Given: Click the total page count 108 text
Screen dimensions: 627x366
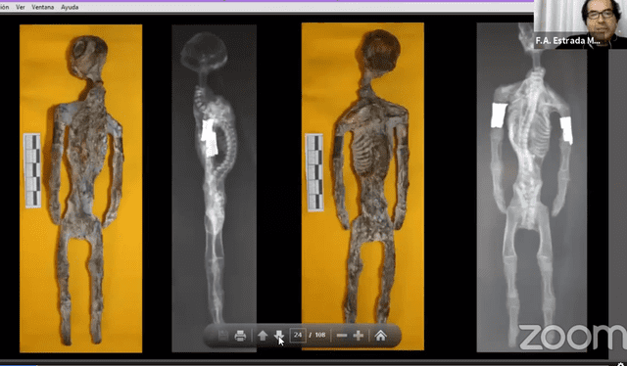Looking at the screenshot, I should [x=320, y=335].
